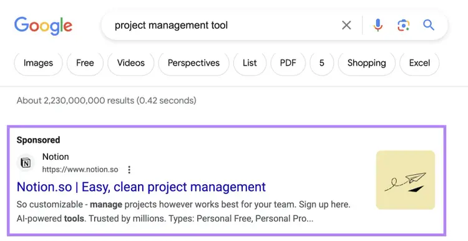Click the Notion favicon in the ad

click(26, 163)
